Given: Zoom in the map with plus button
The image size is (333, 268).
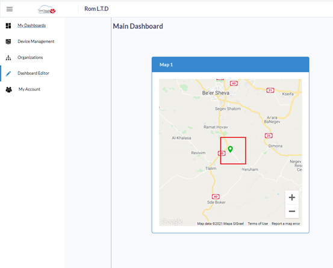Looking at the screenshot, I should pyautogui.click(x=292, y=198).
